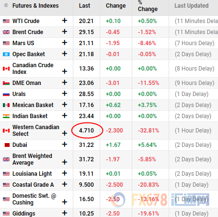Screen dimensions: 218x217
Task: Click the gray icon before Futures & Indexes
Action: [6, 5]
